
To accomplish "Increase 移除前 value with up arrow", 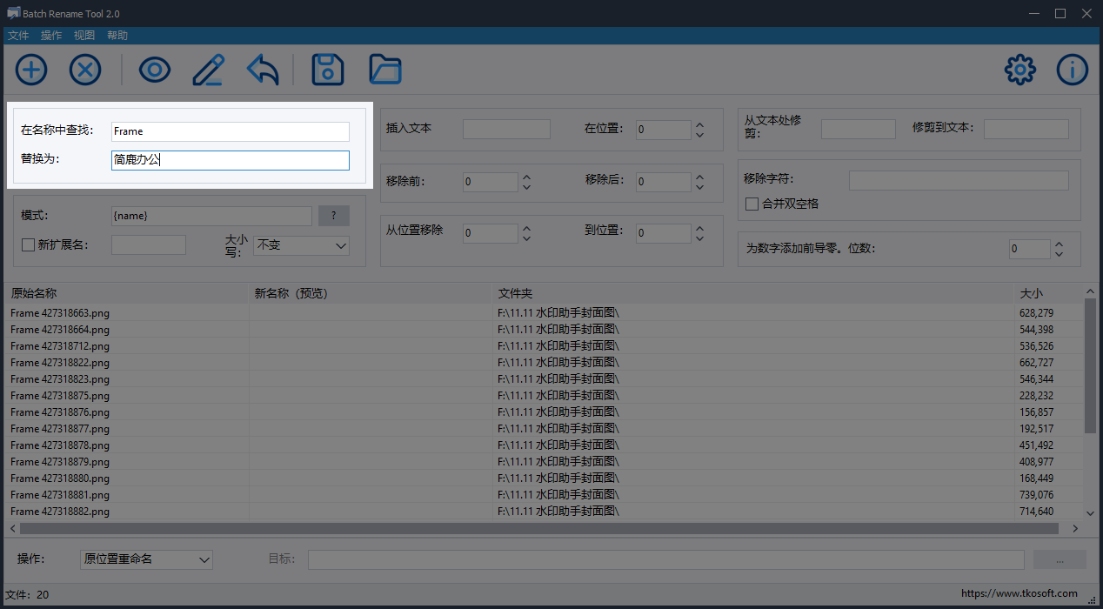I will [526, 177].
